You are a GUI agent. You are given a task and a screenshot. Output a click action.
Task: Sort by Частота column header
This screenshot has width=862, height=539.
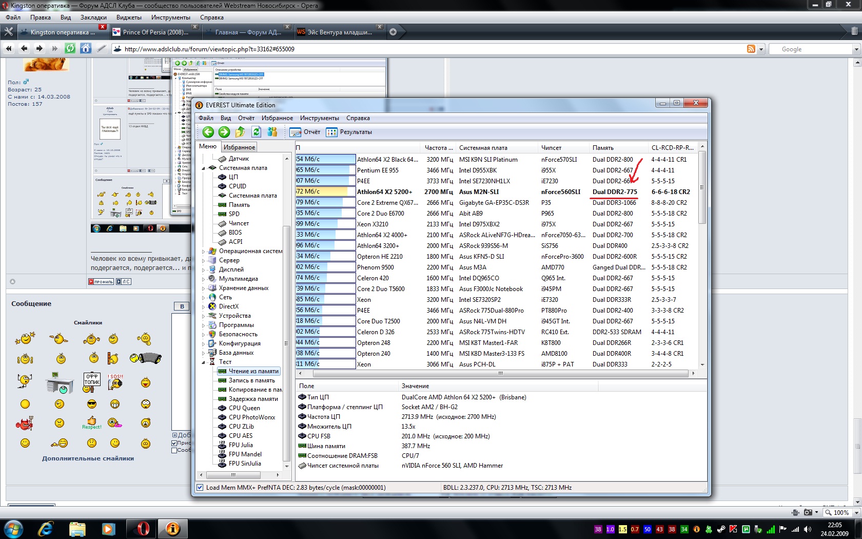tap(439, 148)
